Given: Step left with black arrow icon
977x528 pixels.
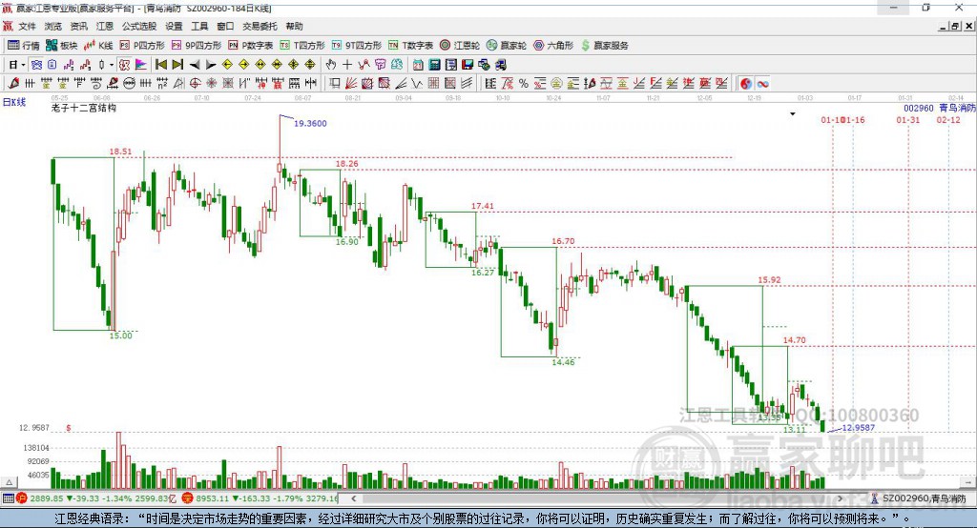Looking at the screenshot, I should [x=195, y=65].
